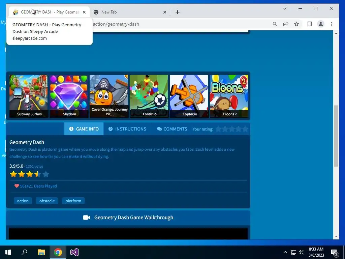Click the obstacle tag
This screenshot has height=259, width=345.
click(47, 201)
